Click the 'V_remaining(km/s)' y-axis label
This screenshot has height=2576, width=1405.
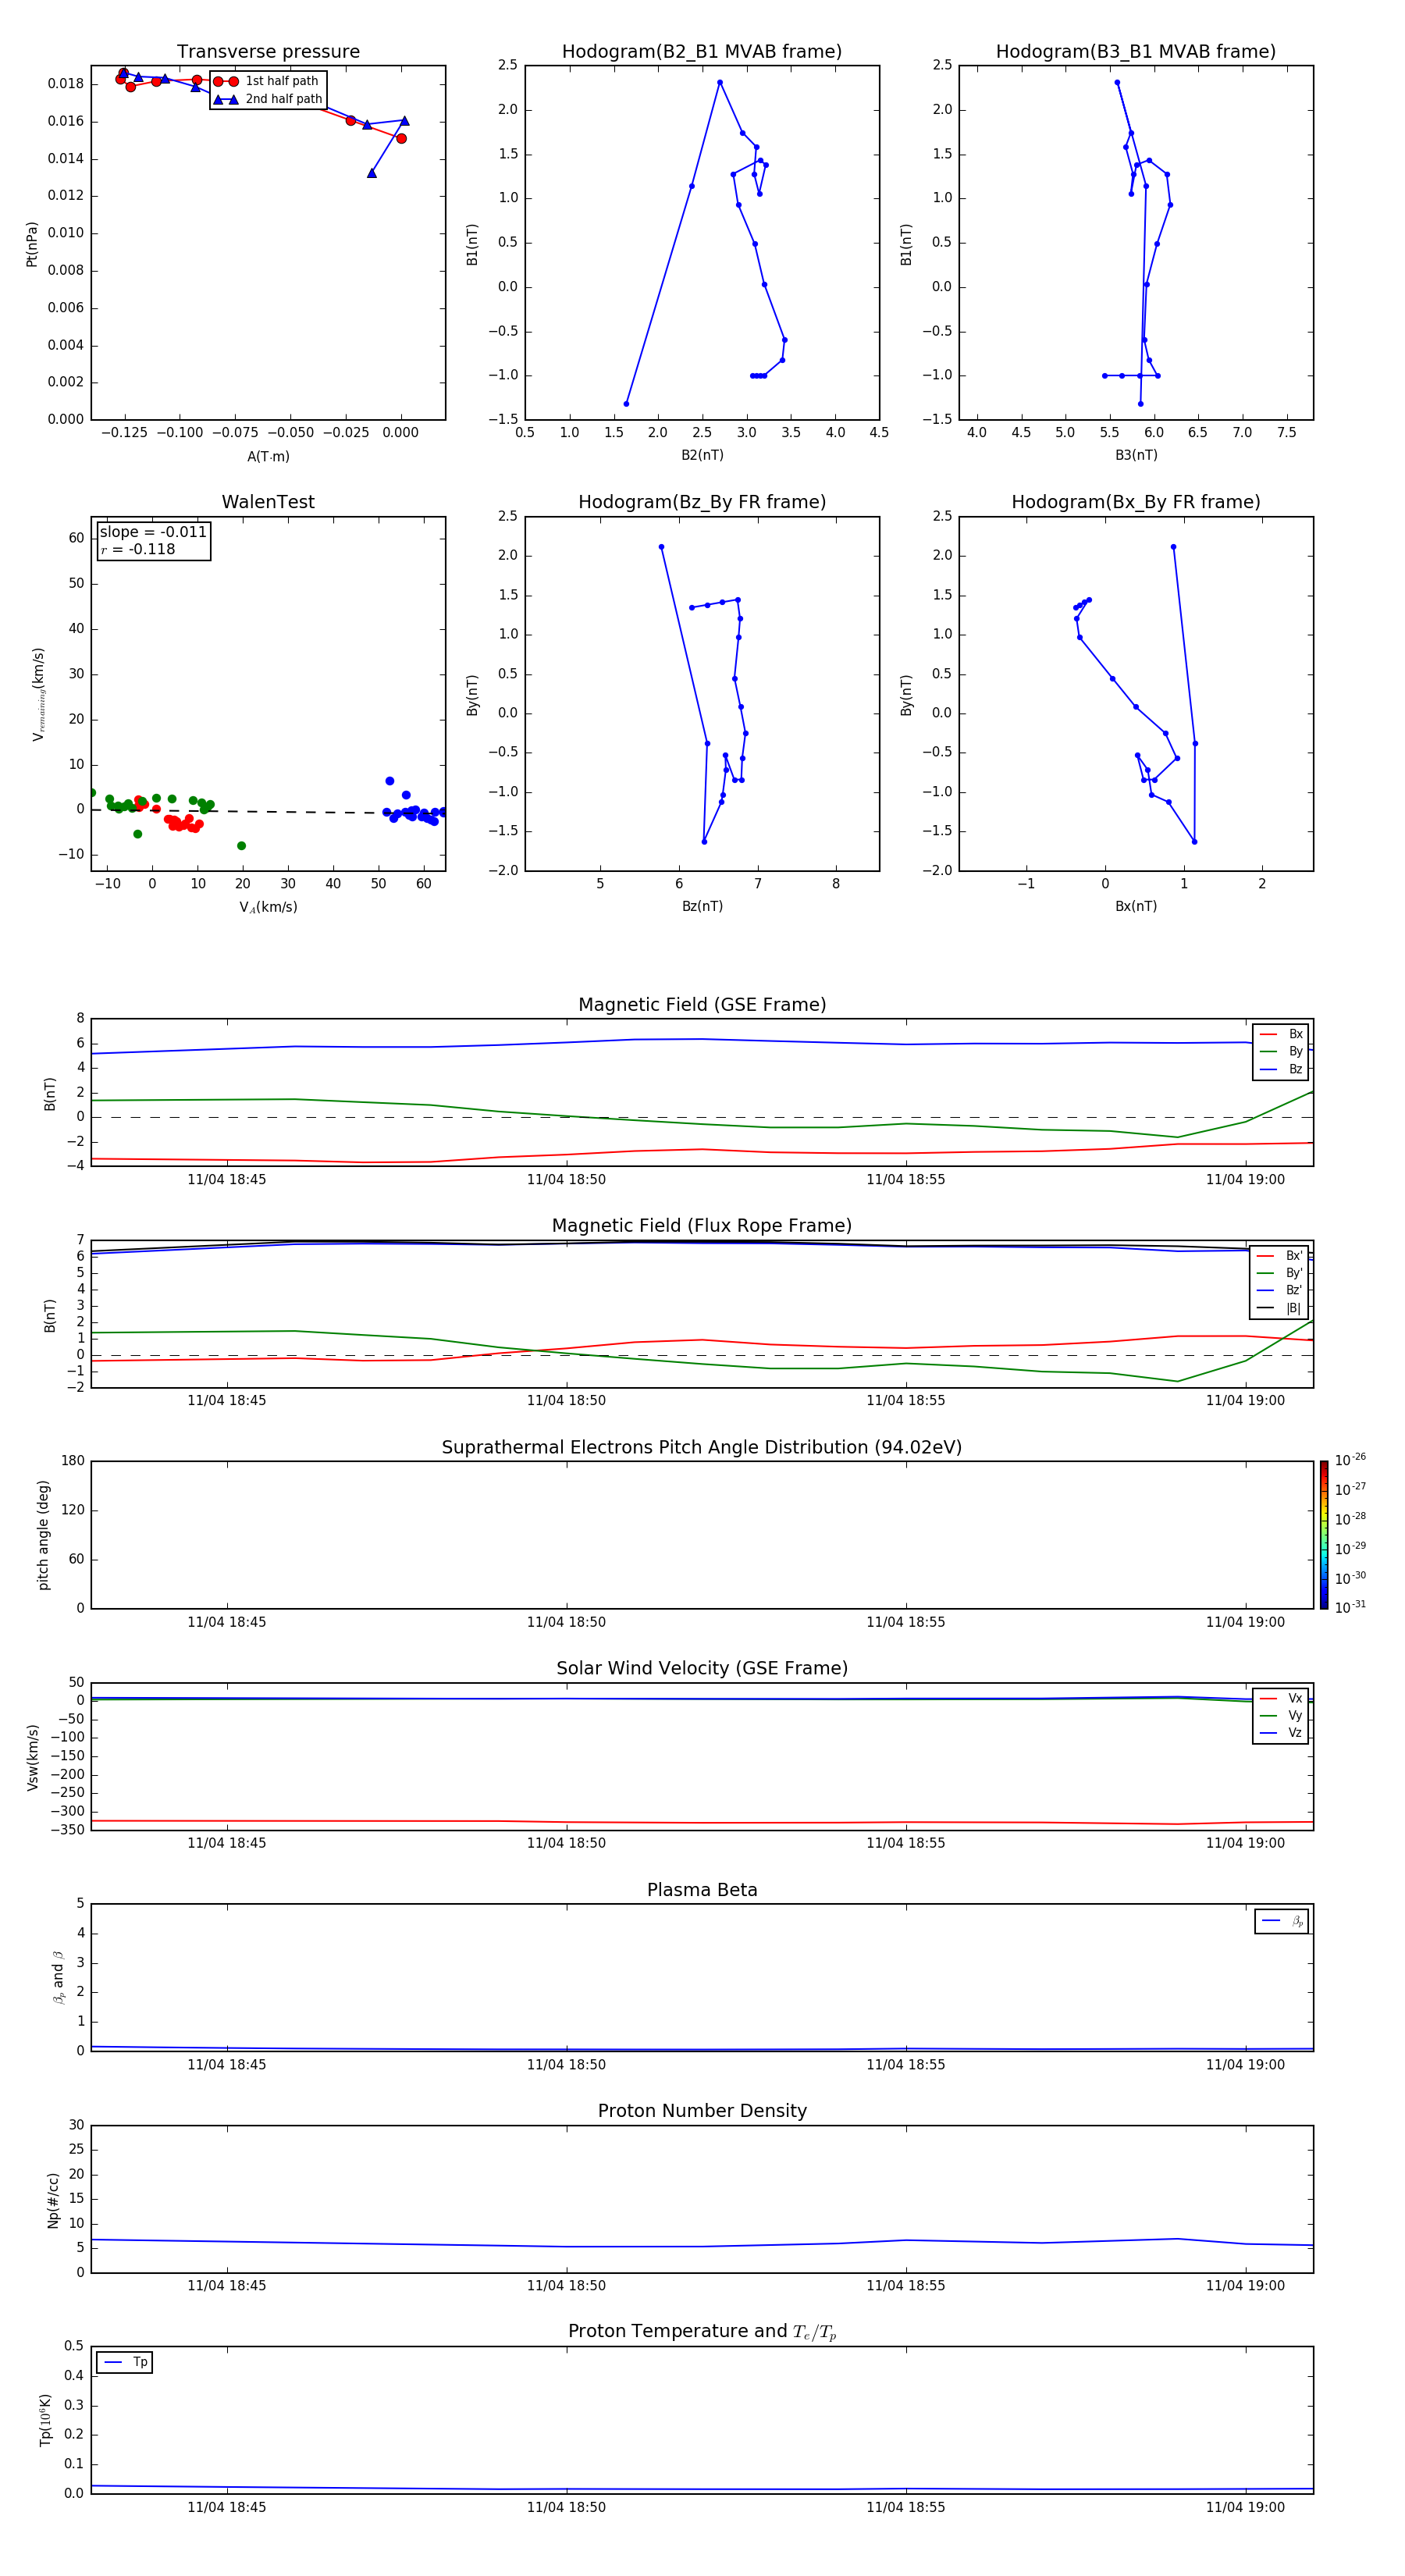click(x=38, y=694)
